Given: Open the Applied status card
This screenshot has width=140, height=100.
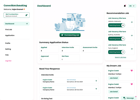Looking at the screenshot, I should [49, 49].
